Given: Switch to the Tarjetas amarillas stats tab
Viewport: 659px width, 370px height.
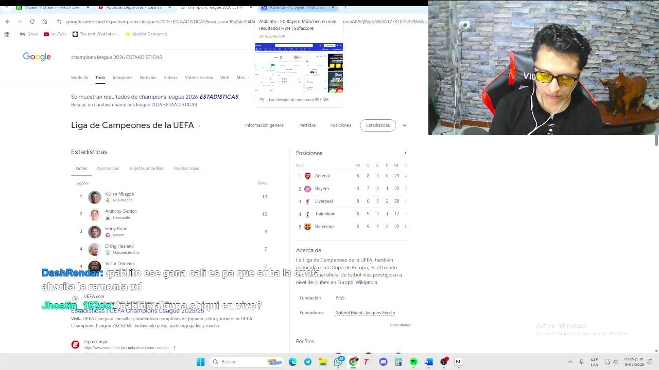Looking at the screenshot, I should pyautogui.click(x=146, y=169).
